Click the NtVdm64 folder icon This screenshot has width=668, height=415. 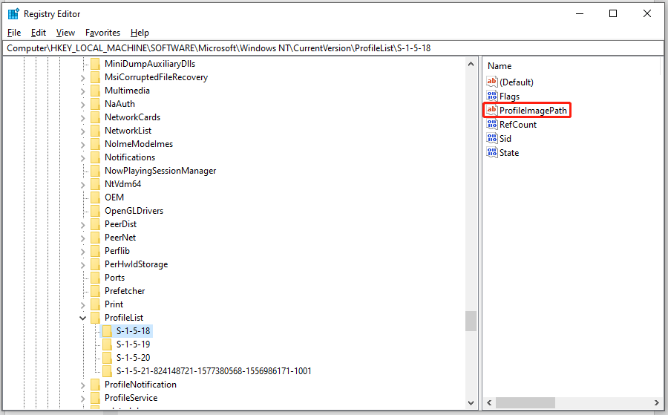click(x=96, y=184)
